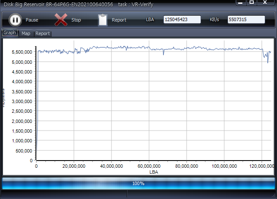Click the round Pause icon
Image resolution: width=277 pixels, height=199 pixels.
click(x=15, y=20)
